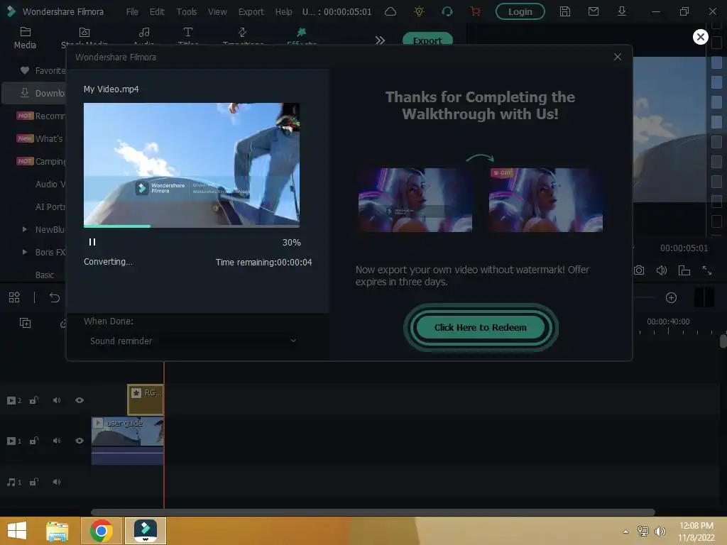Select the user guide clip on timeline

point(128,440)
